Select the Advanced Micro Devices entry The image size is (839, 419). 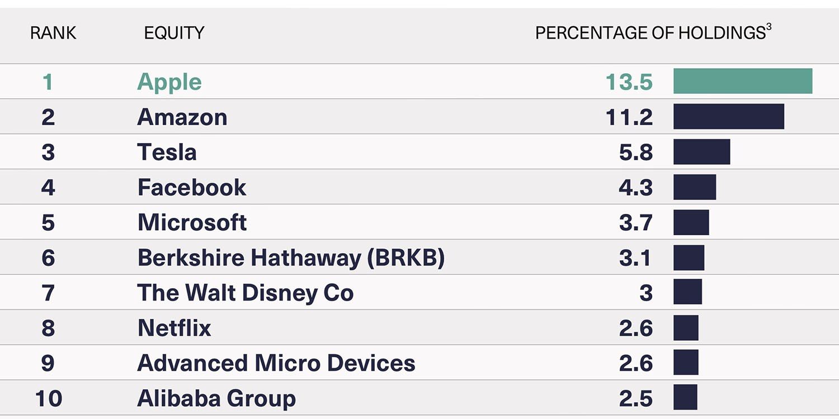click(276, 363)
